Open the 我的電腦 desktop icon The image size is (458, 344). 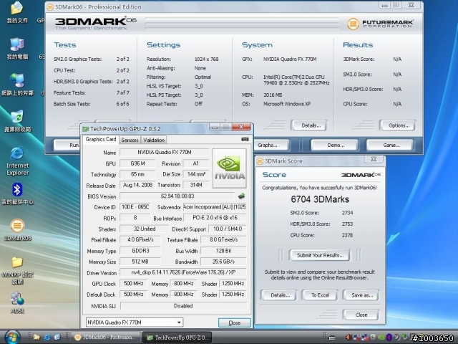(x=17, y=48)
